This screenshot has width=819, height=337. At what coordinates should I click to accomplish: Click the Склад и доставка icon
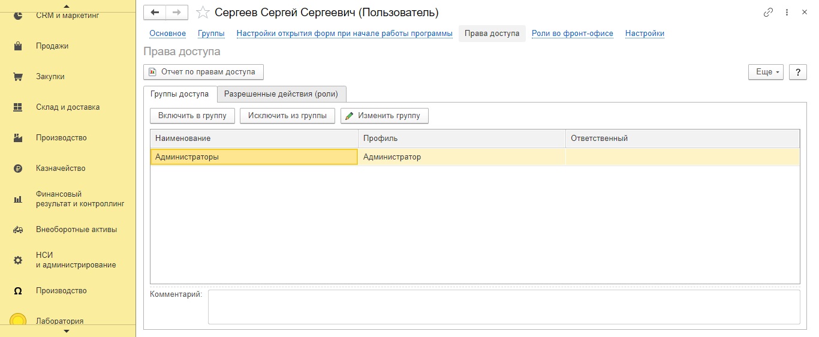[x=18, y=107]
